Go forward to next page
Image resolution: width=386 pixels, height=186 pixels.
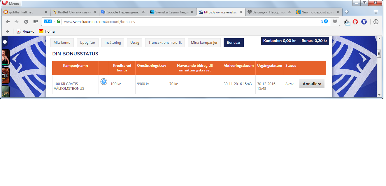(x=17, y=22)
